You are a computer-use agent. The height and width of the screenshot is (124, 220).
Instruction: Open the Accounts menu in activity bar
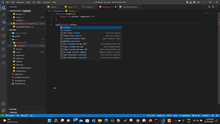(3, 104)
